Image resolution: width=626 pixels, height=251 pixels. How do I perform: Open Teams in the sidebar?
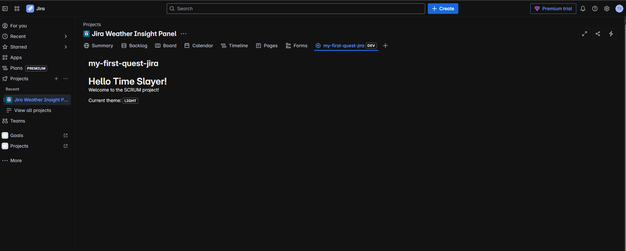click(x=35, y=121)
